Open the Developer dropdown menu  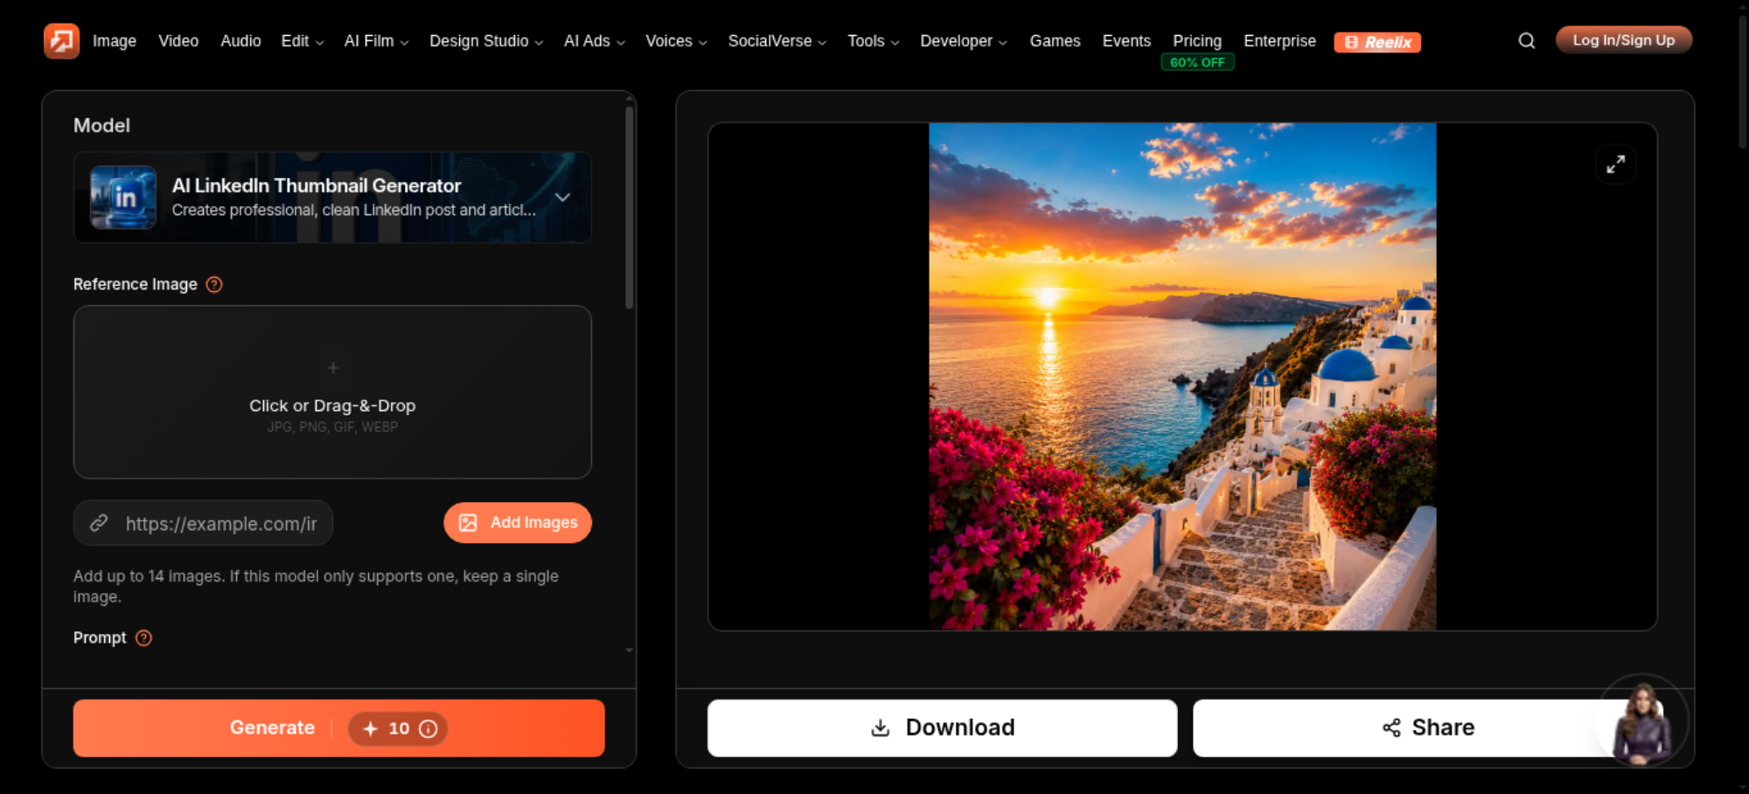coord(964,41)
